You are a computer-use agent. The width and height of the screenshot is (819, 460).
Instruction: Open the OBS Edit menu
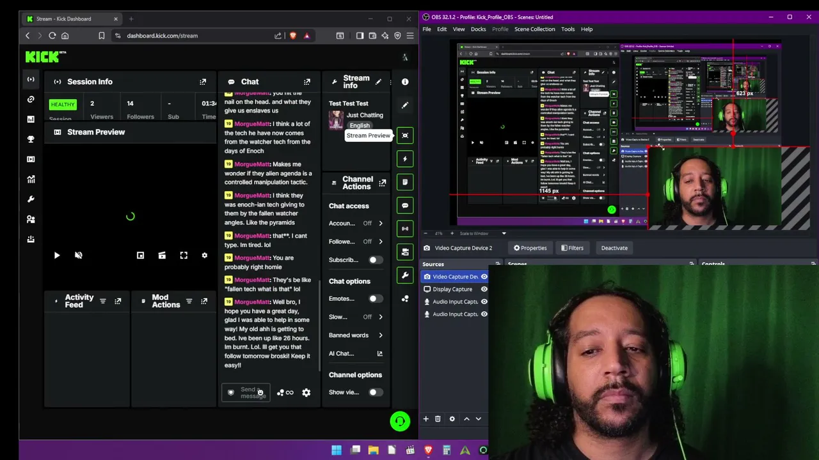coord(442,29)
